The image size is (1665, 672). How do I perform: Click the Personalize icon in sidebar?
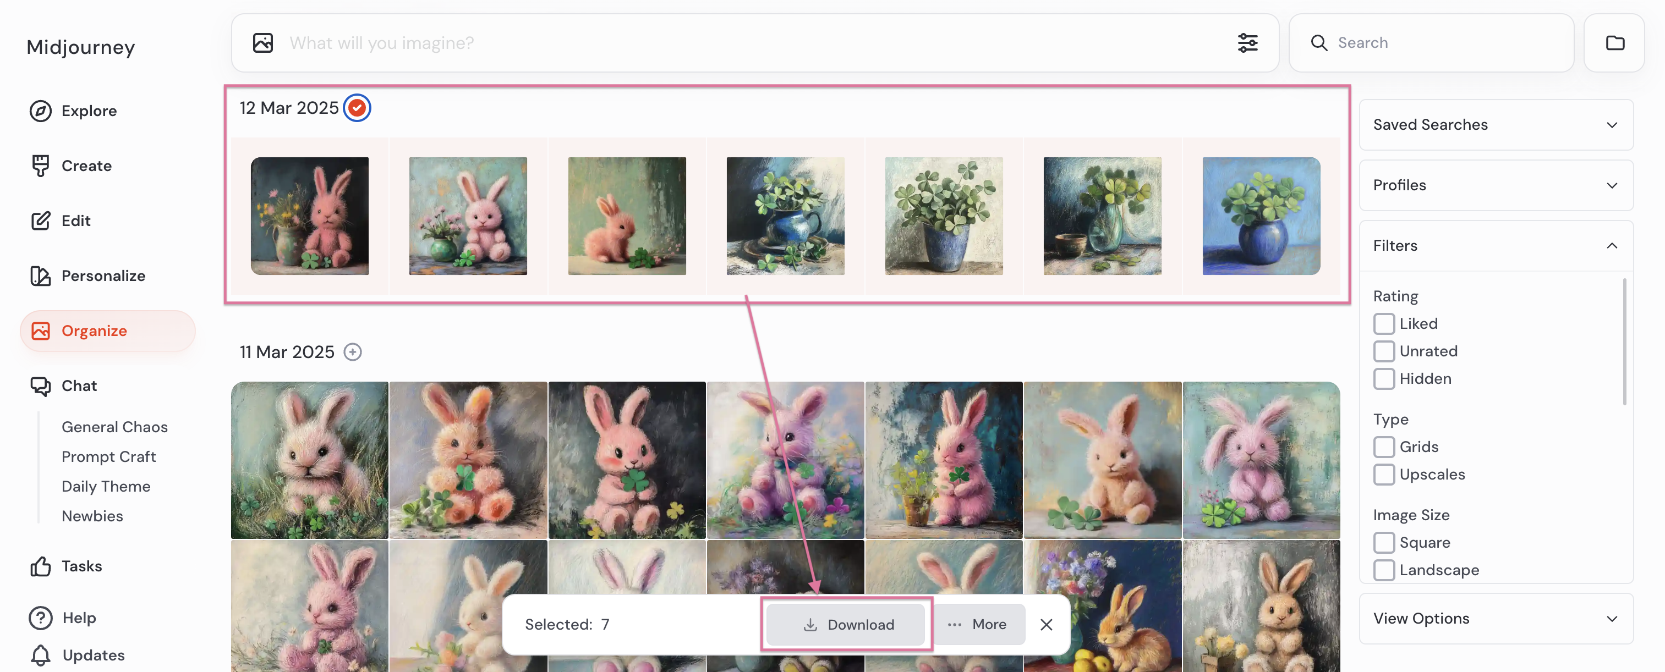click(x=40, y=276)
